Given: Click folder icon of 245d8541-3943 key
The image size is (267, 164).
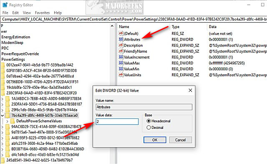Looking at the screenshot, I should [x=3, y=160].
